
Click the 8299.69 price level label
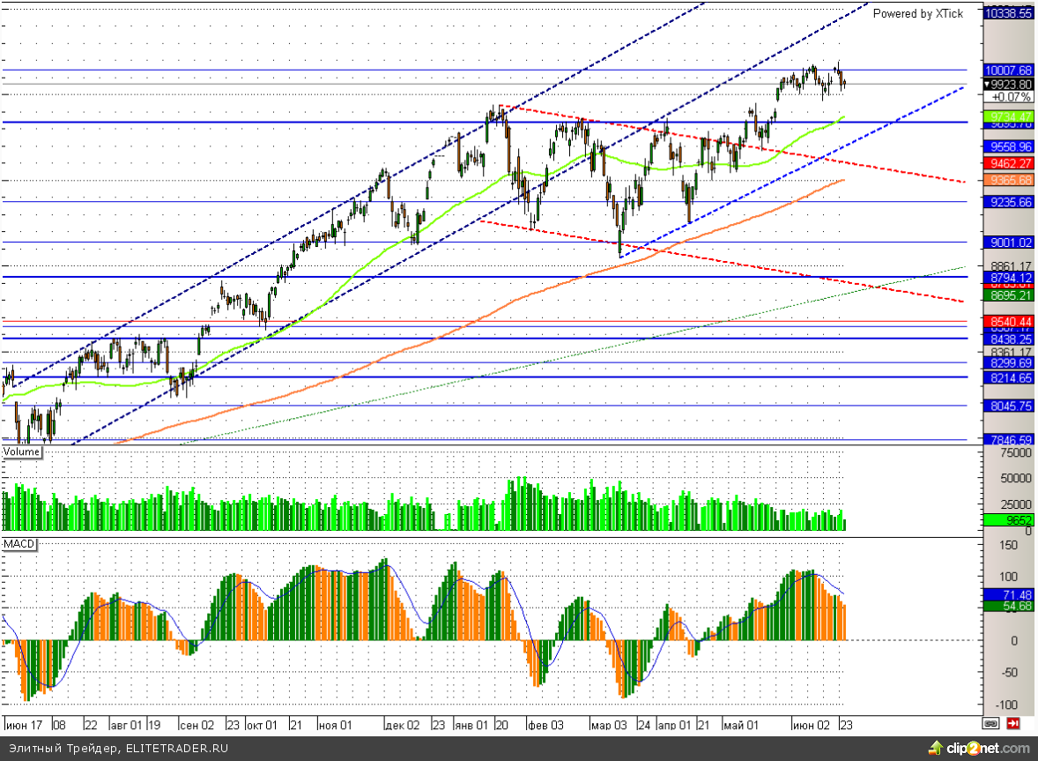1008,362
